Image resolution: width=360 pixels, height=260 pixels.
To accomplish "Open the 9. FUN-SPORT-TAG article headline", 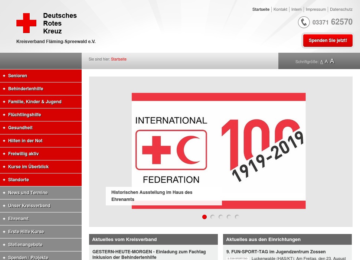I will 276,252.
